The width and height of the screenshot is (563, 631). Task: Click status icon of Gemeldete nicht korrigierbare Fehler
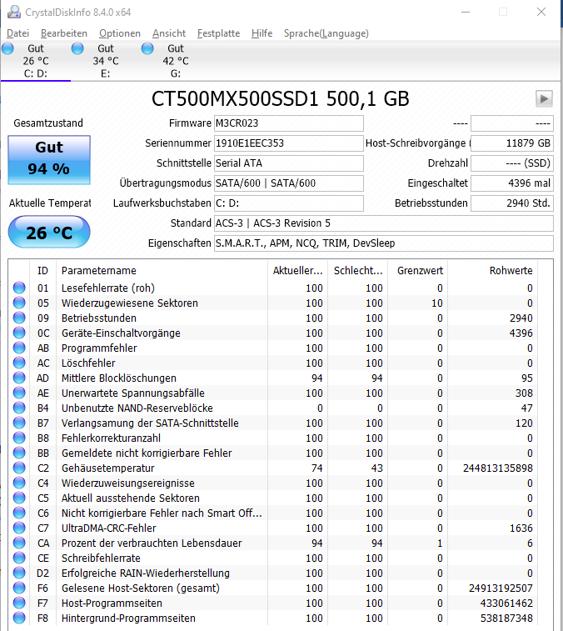coord(19,453)
